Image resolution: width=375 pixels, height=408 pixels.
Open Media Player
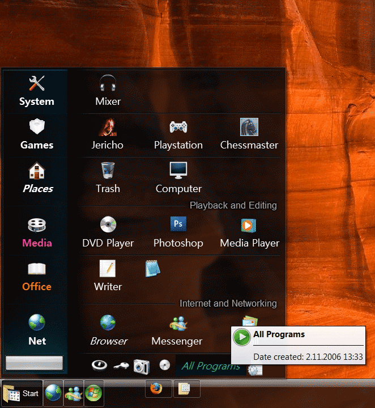[249, 226]
